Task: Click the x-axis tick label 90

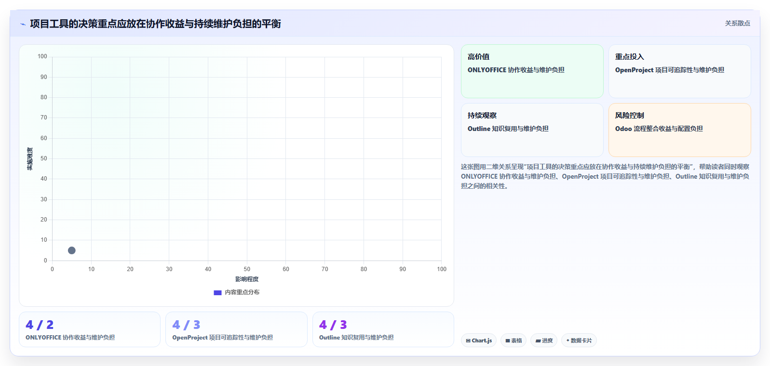Action: [403, 269]
